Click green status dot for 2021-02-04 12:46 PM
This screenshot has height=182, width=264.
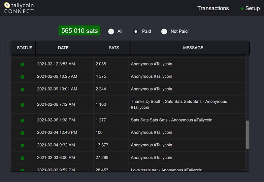(x=22, y=133)
